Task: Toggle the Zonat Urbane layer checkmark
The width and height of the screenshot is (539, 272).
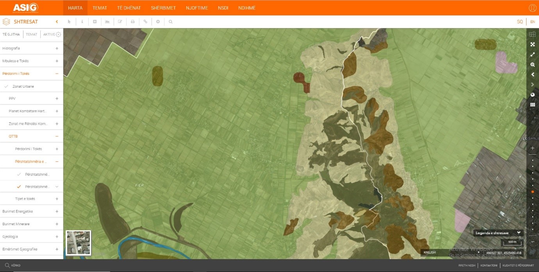Action: [6, 86]
